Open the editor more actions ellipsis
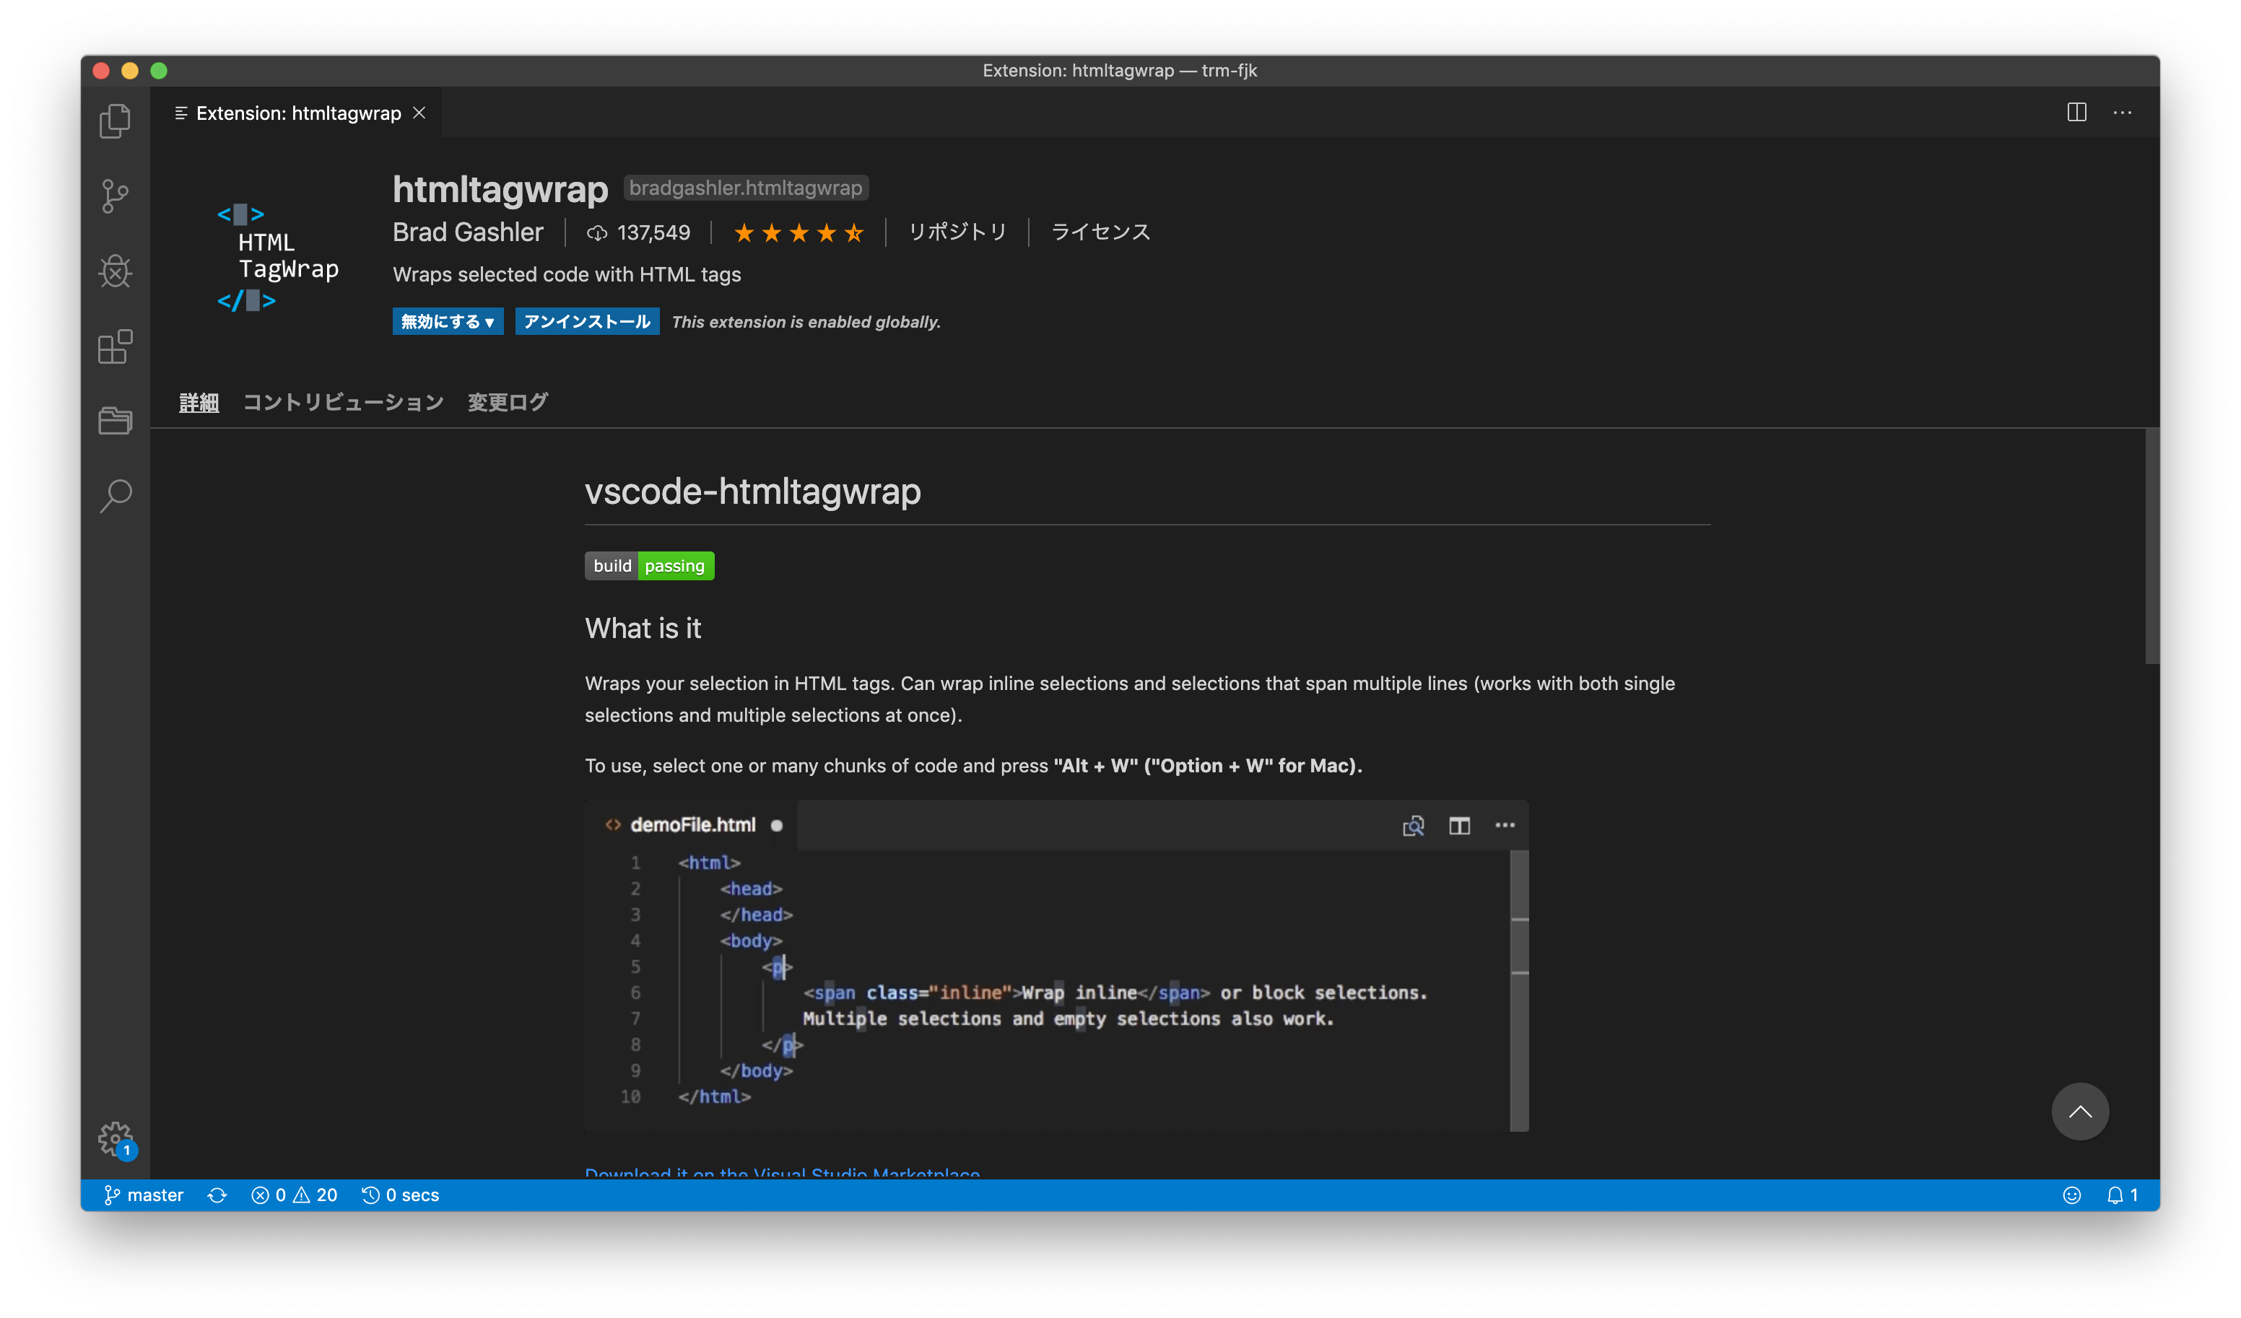 tap(2123, 112)
